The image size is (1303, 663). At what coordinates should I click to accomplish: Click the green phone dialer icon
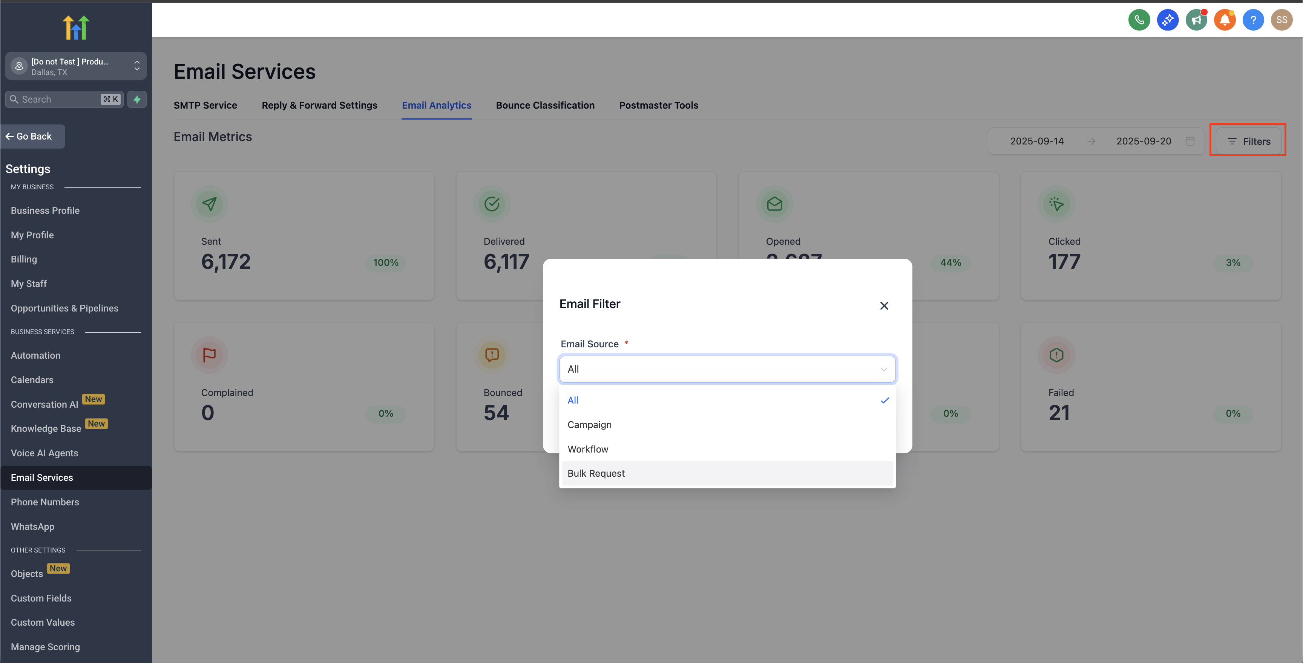tap(1139, 20)
